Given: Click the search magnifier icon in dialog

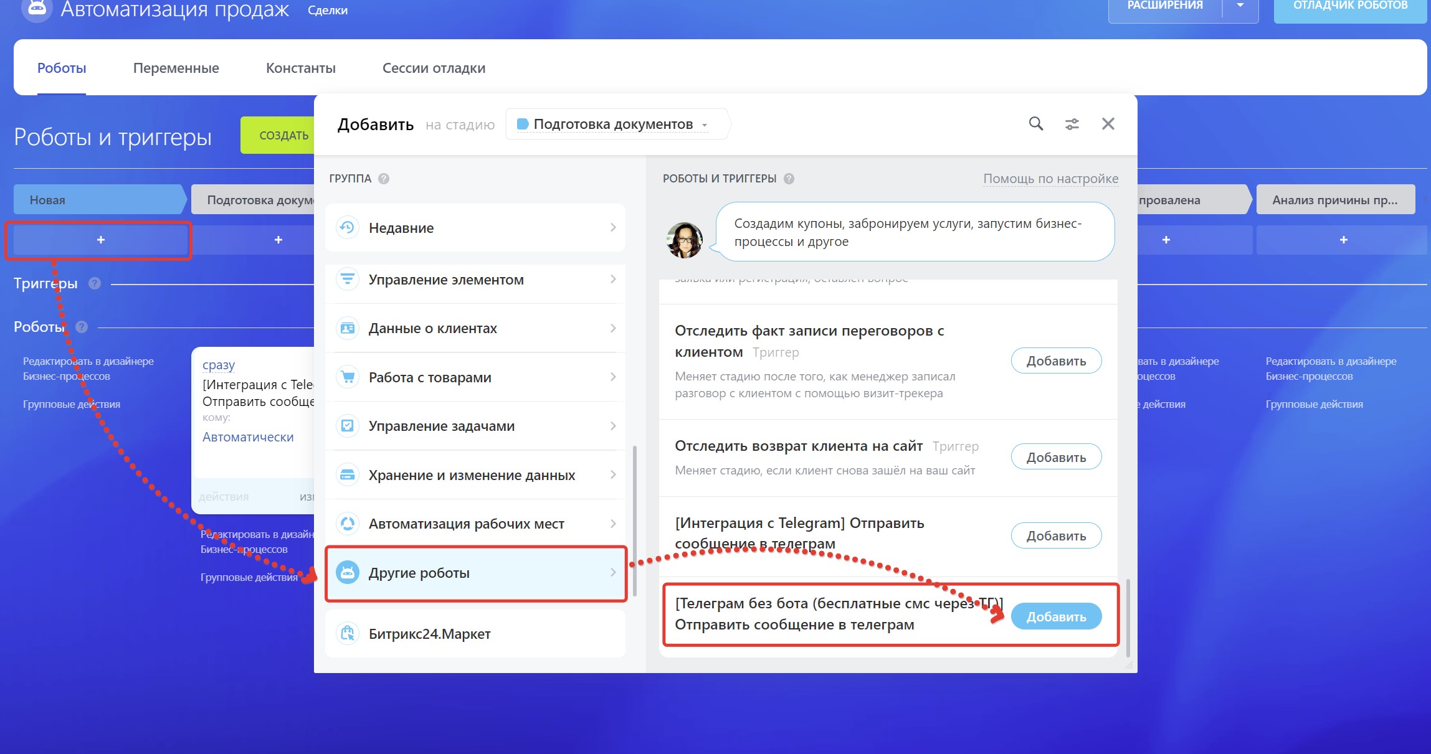Looking at the screenshot, I should coord(1035,123).
